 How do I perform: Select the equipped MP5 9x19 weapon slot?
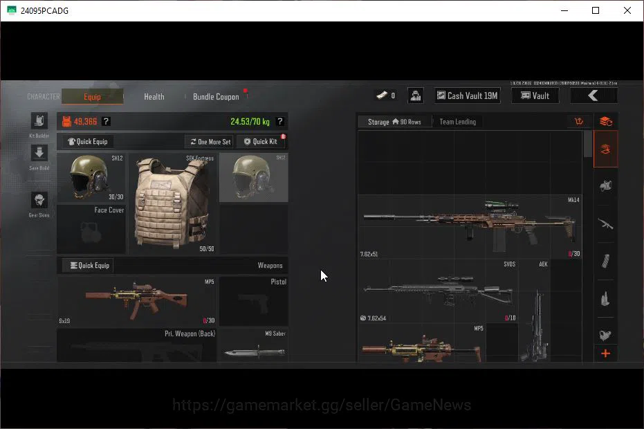click(x=137, y=301)
